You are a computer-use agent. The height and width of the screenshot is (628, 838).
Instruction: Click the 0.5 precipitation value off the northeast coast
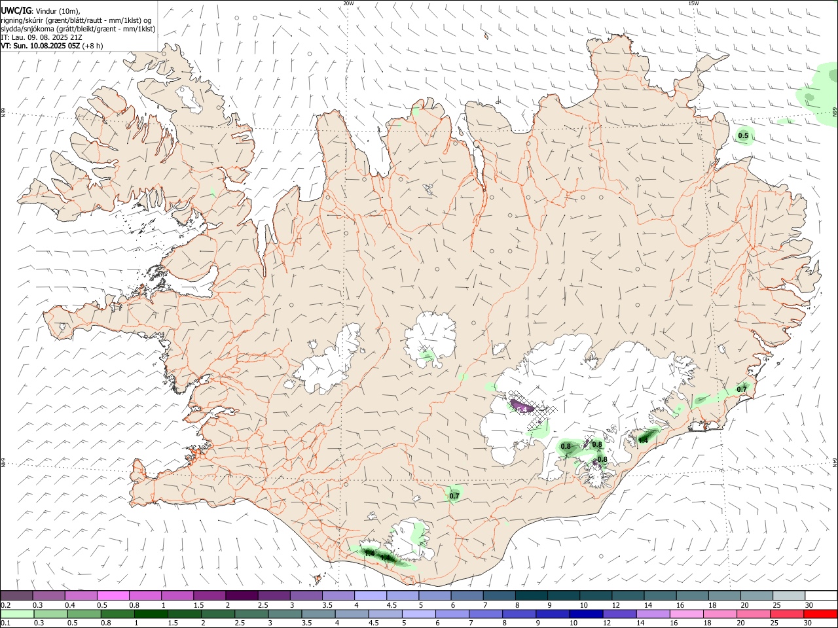tap(743, 136)
